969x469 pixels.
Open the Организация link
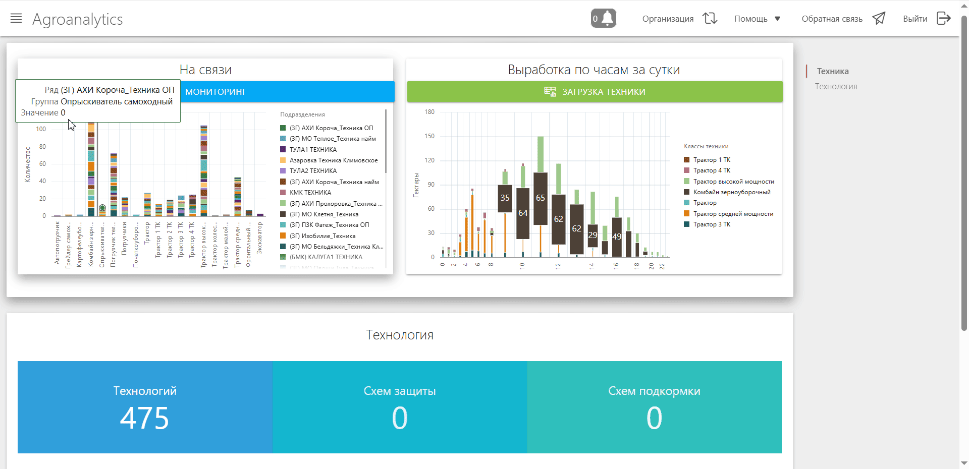(x=668, y=19)
